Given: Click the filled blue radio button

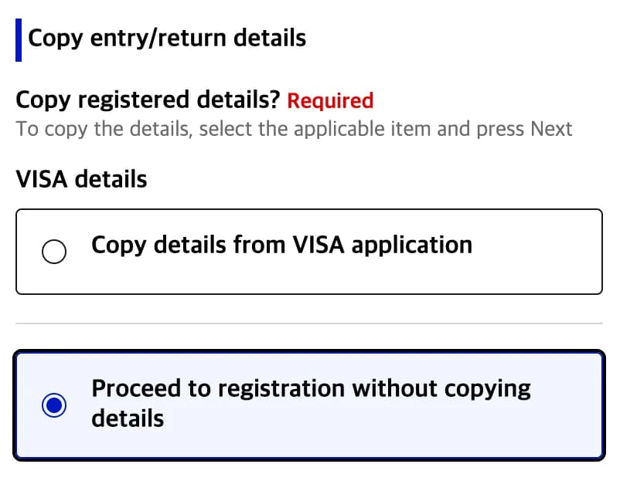Looking at the screenshot, I should click(54, 404).
